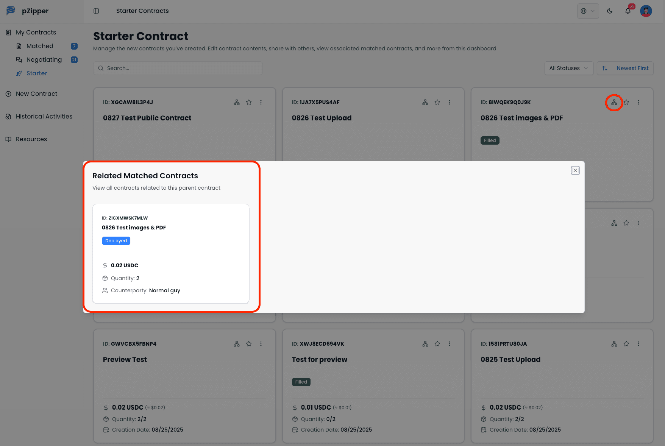Image resolution: width=665 pixels, height=446 pixels.
Task: Collapse the sidebar with the panel icon
Action: coord(96,11)
